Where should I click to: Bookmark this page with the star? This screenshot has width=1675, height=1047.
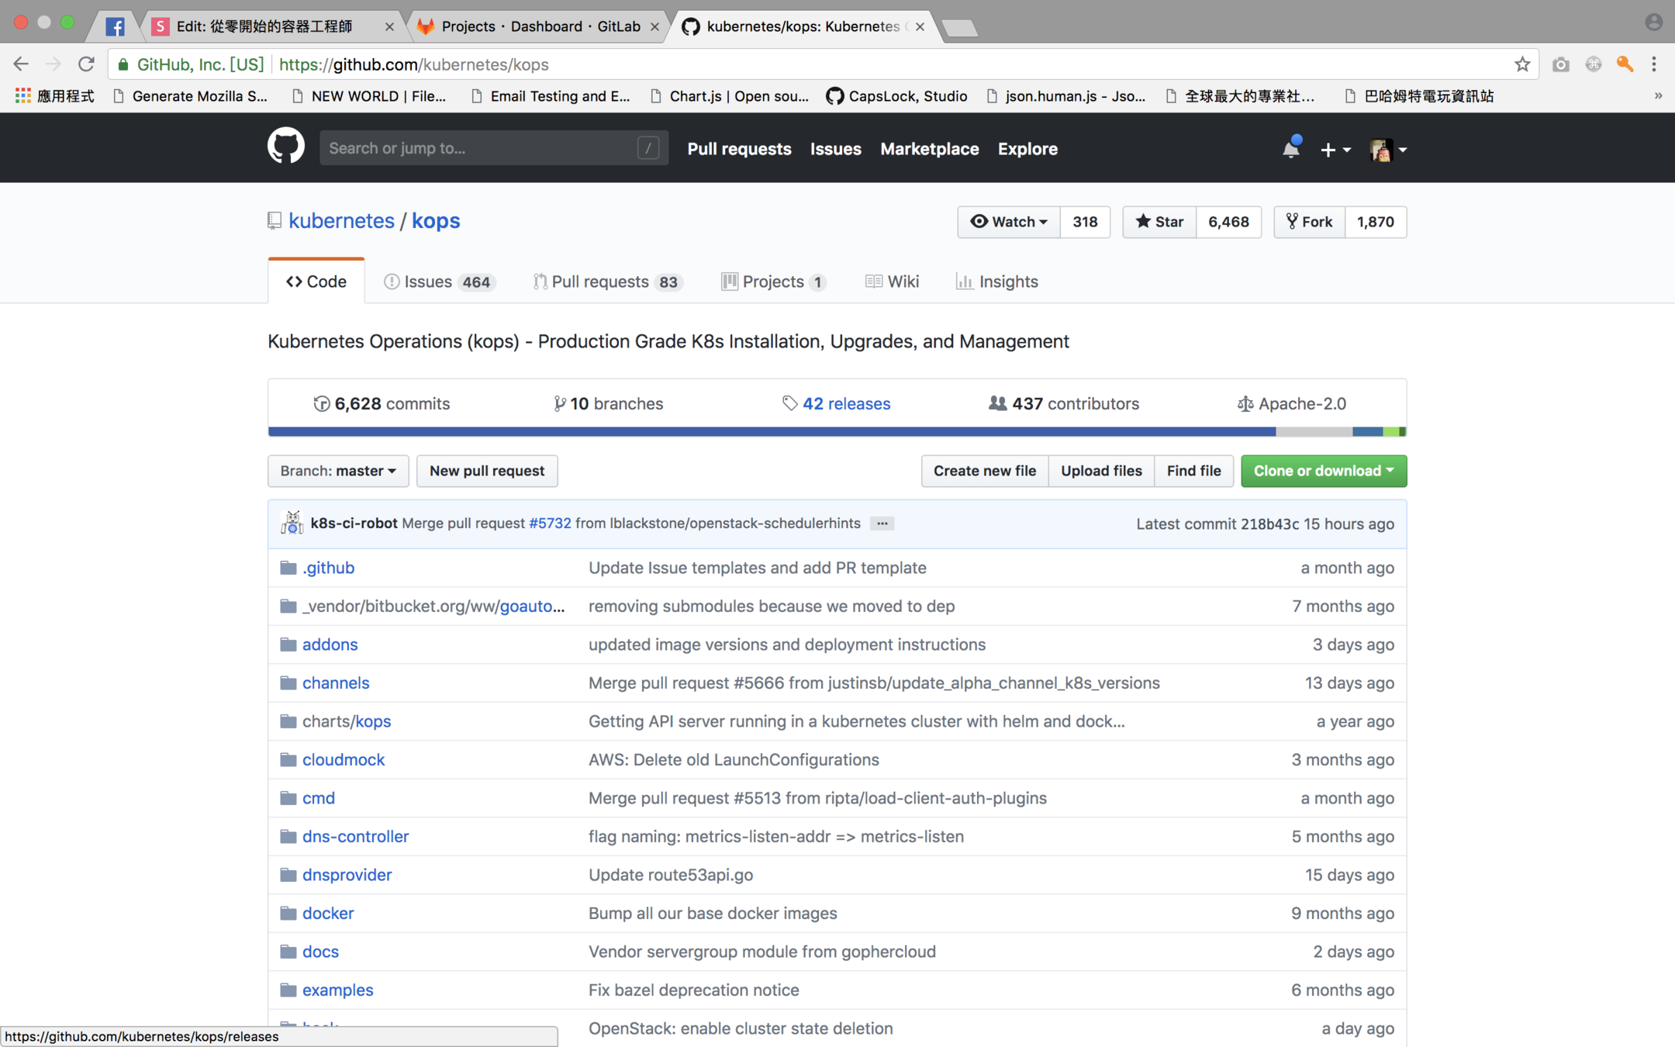[1521, 64]
